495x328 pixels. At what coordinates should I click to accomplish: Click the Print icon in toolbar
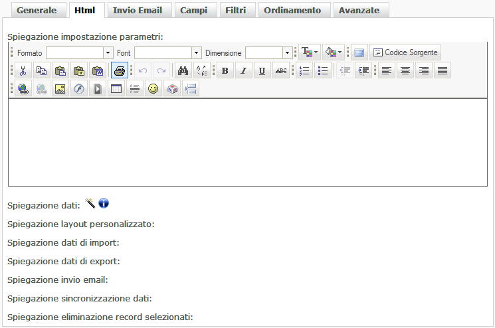click(x=120, y=71)
